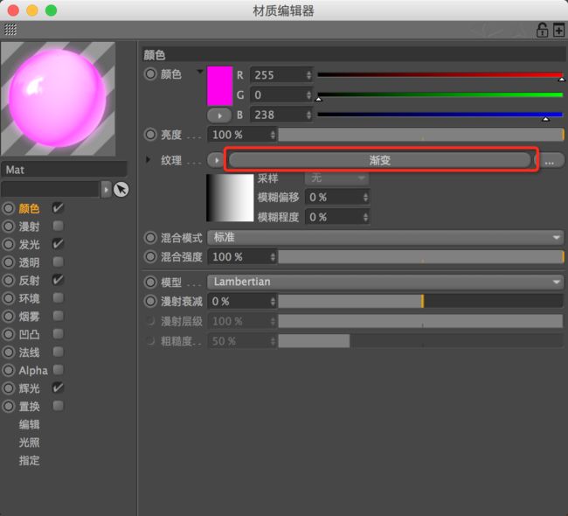The height and width of the screenshot is (516, 568).
Task: Click the arrow button left of 渐变 texture
Action: 216,160
